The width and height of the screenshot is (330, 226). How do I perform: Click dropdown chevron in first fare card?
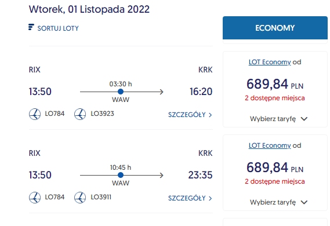coord(304,119)
